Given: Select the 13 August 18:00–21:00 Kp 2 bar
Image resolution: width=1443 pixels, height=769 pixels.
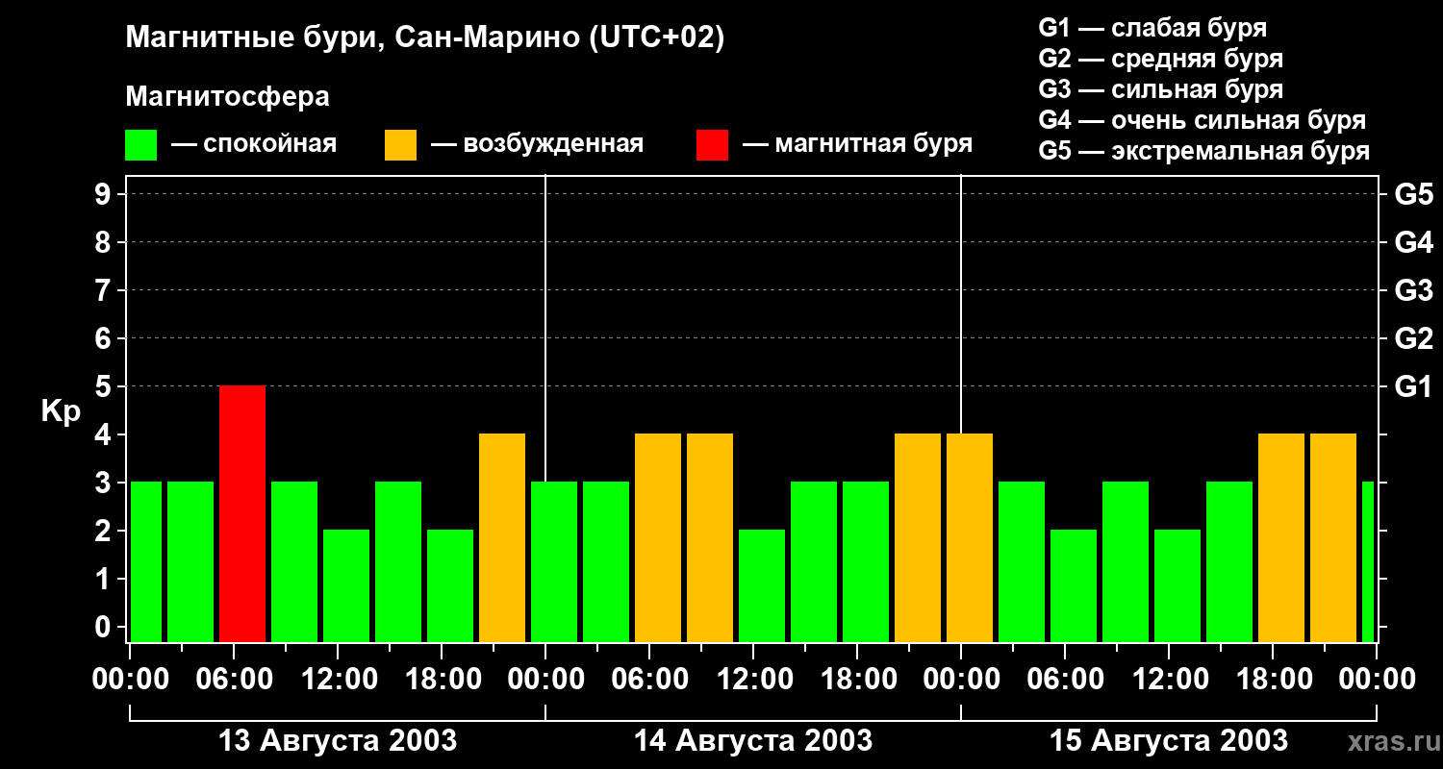Looking at the screenshot, I should point(450,586).
